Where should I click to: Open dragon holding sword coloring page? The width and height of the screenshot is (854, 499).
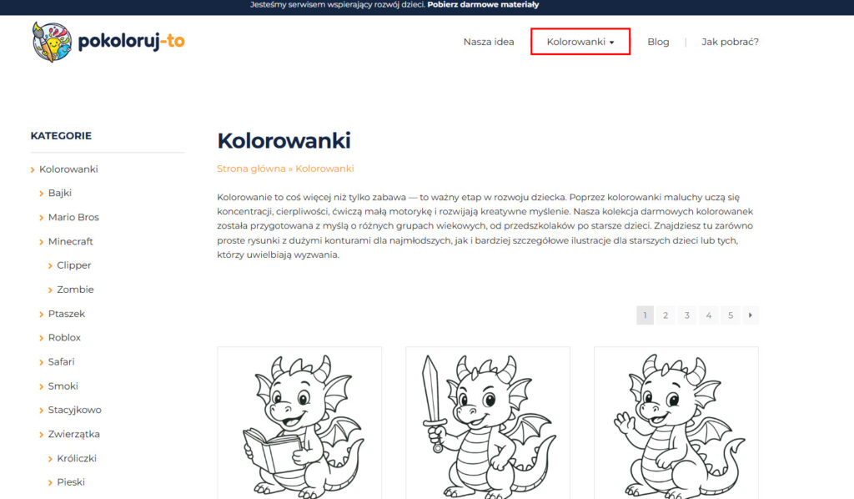point(488,423)
